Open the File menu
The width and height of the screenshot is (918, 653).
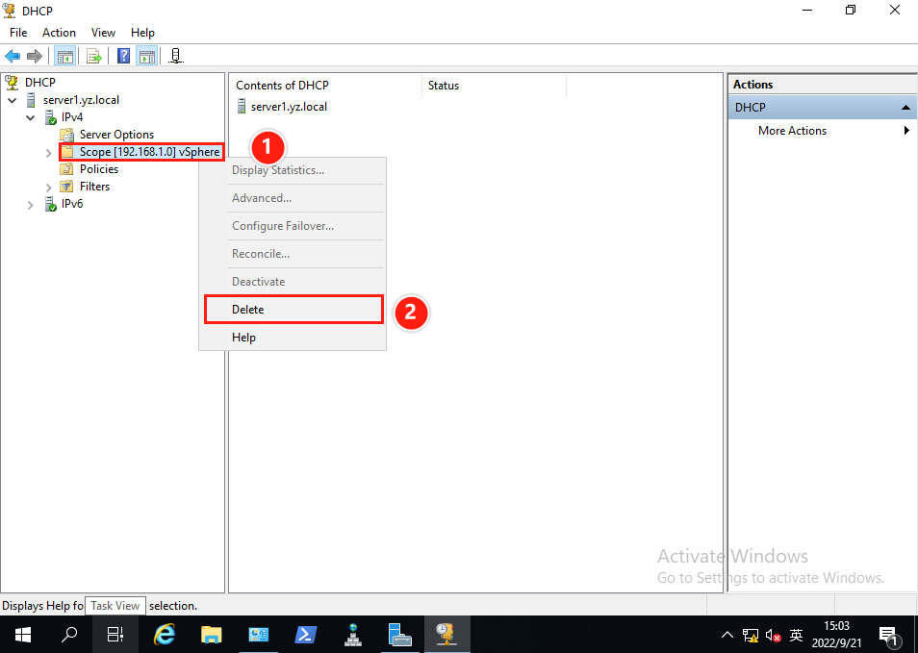point(18,33)
